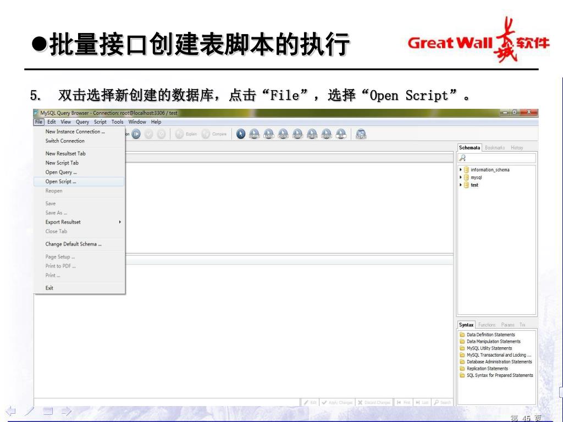Click the Page Setup menu entry
563x422 pixels.
coord(79,257)
